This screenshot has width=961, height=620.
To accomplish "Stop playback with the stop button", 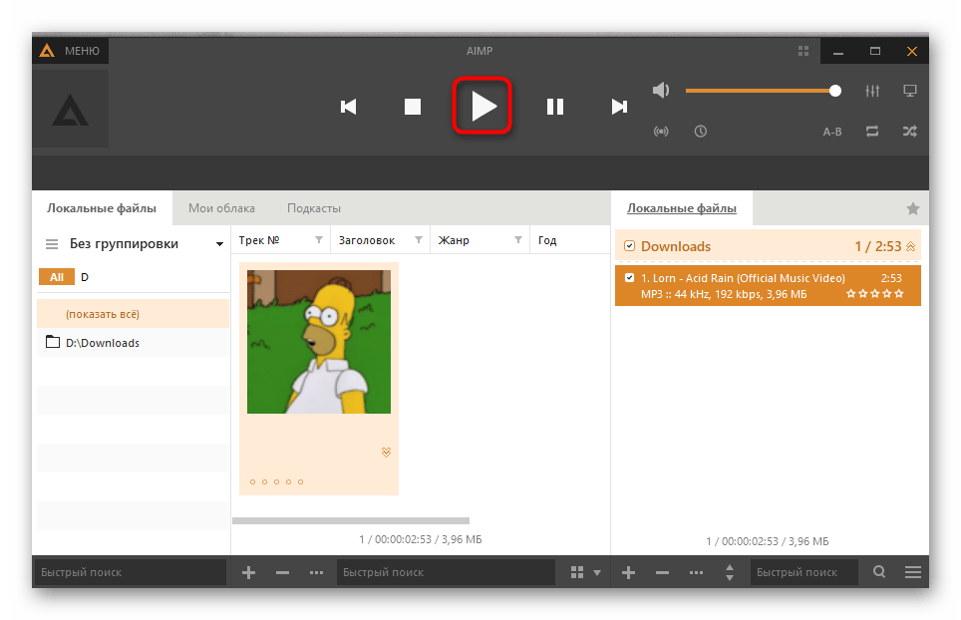I will [x=413, y=107].
